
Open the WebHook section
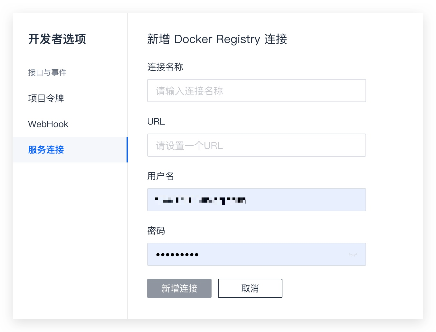48,124
